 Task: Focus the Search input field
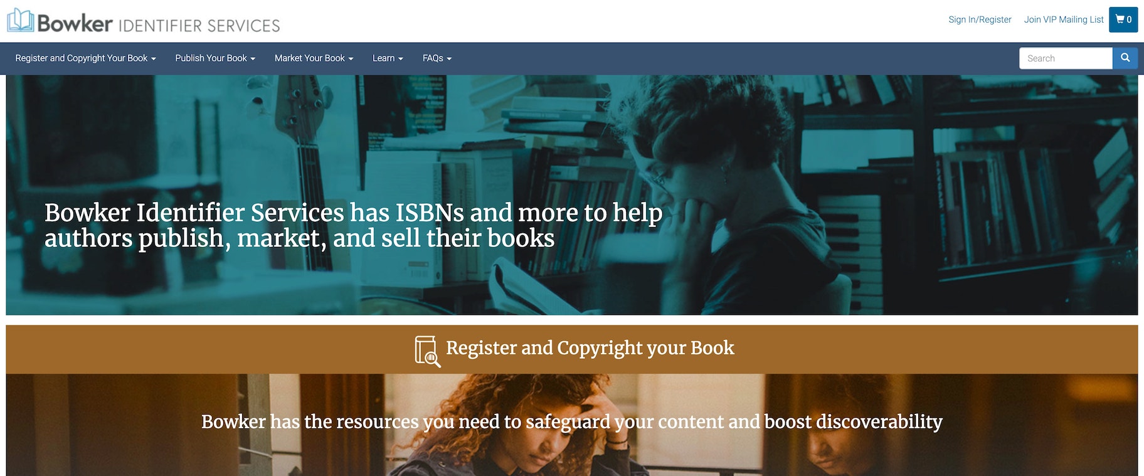click(x=1066, y=58)
